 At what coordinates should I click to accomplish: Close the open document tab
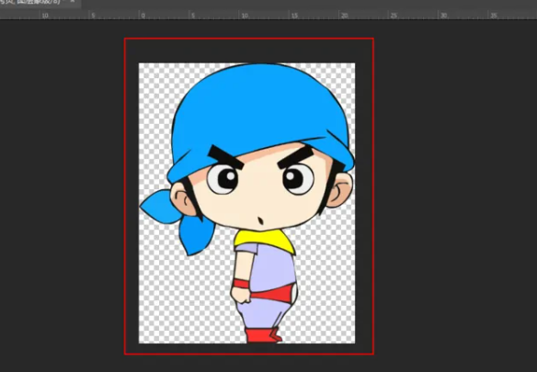(x=73, y=1)
